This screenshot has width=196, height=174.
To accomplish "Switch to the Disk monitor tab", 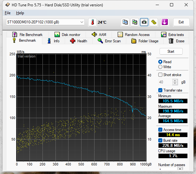I will click(67, 35).
